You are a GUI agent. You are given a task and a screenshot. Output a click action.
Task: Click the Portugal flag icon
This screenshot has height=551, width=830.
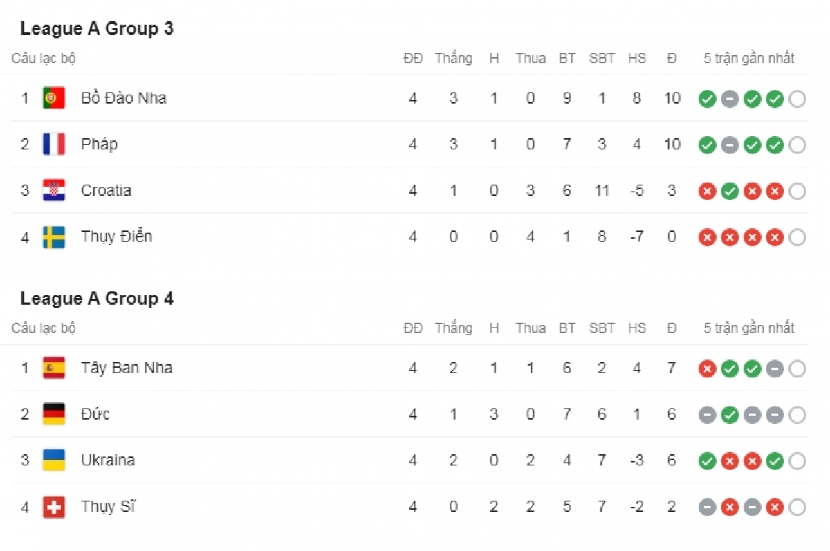click(54, 98)
